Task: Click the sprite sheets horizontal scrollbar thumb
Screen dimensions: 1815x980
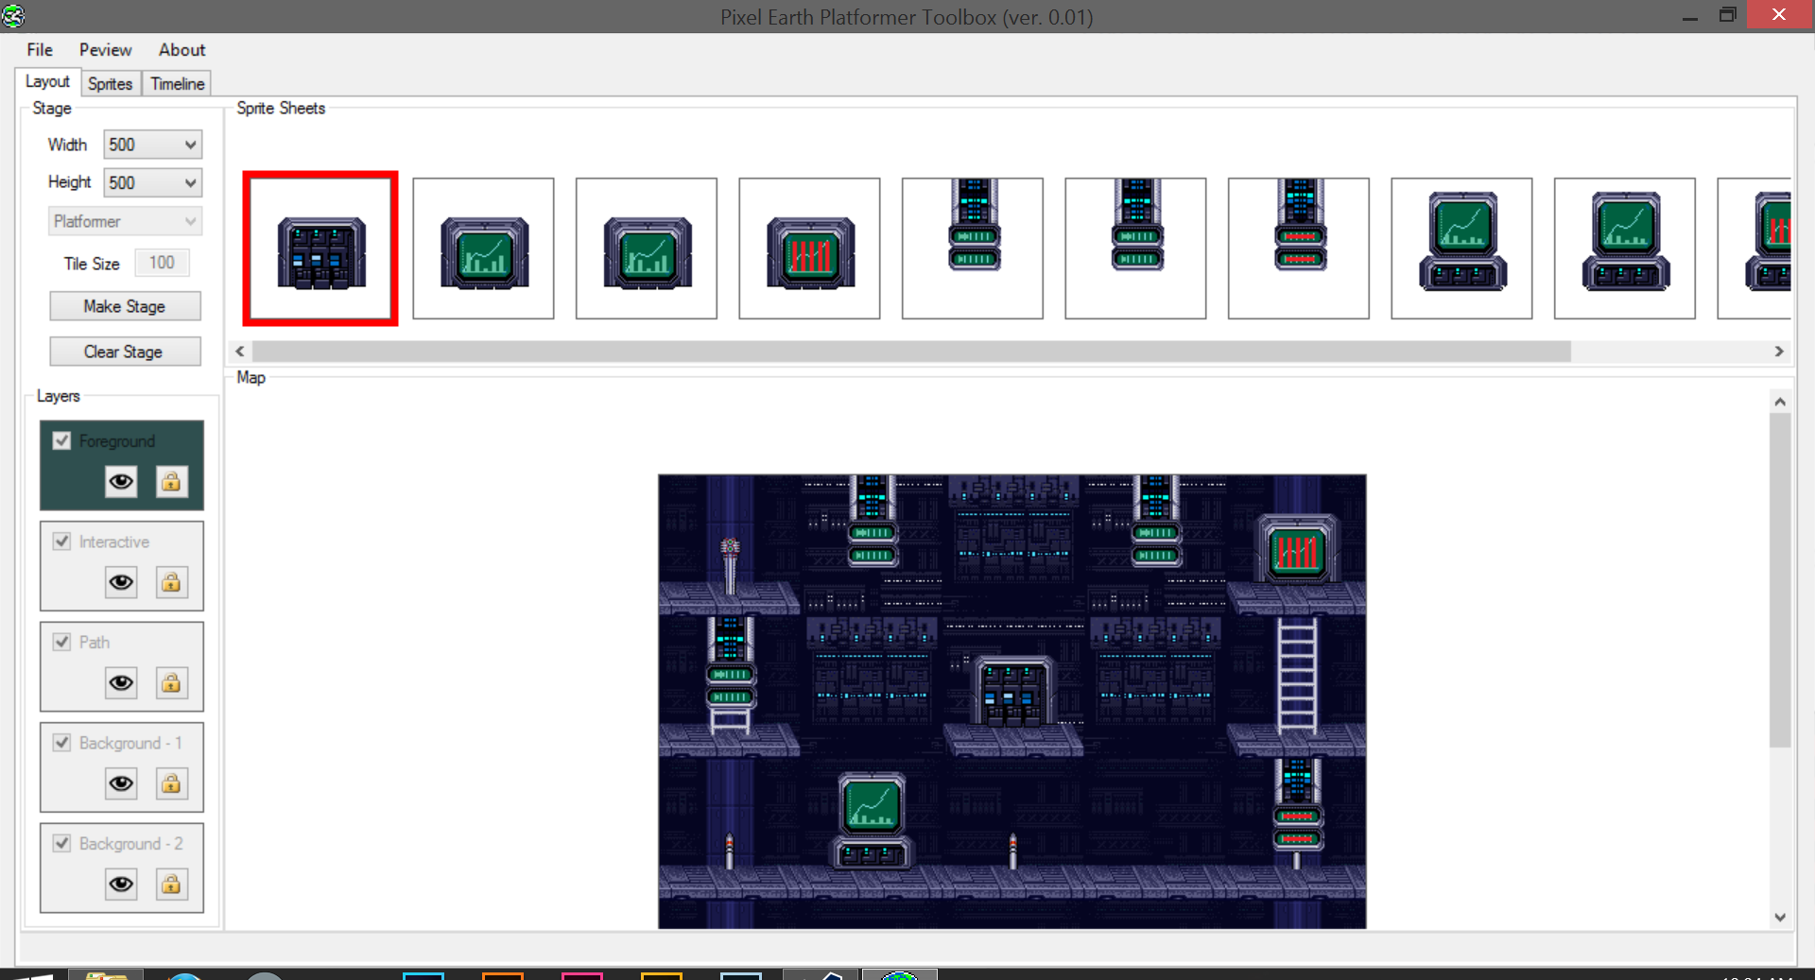Action: 911,352
